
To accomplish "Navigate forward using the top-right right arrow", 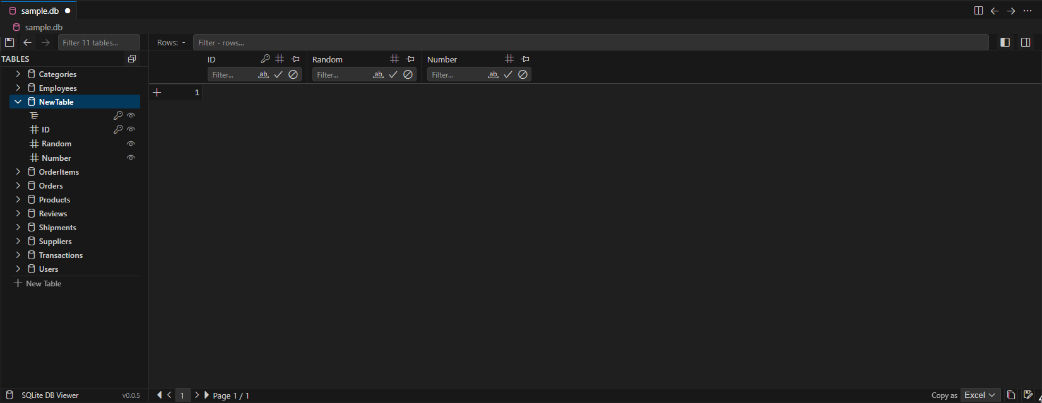I will click(x=1011, y=11).
